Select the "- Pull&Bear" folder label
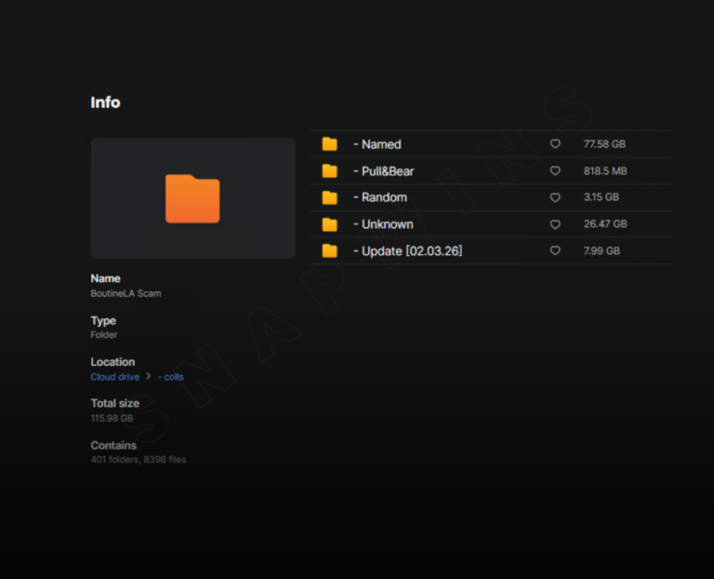Screen dimensions: 714x579 click(384, 171)
